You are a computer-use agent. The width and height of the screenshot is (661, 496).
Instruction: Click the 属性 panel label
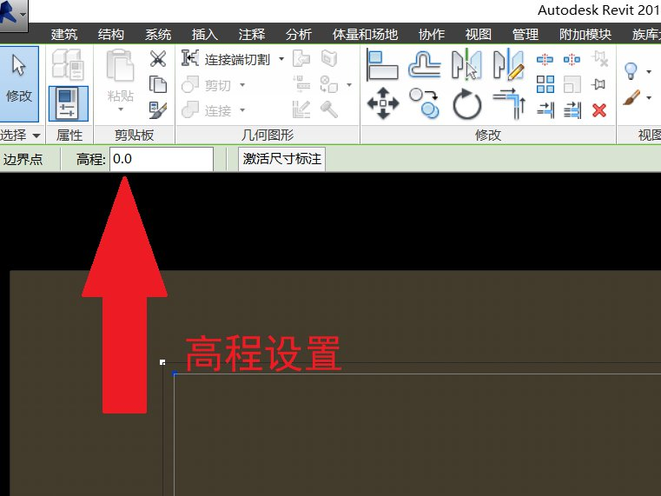tap(69, 136)
